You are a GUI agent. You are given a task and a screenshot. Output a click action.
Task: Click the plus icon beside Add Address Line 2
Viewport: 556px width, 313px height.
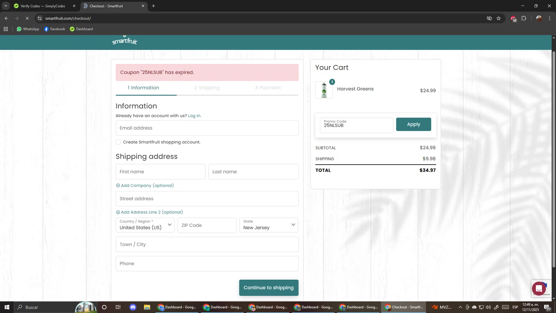118,212
